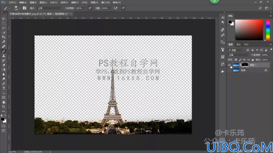Viewport: 273px width, 153px height.
Task: Click the foreground color swatch in toolbox
Action: 2,119
